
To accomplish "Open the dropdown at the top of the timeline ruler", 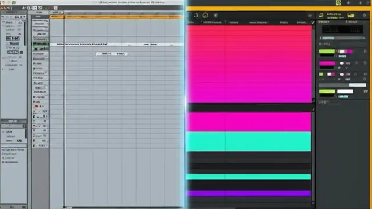I will click(57, 12).
